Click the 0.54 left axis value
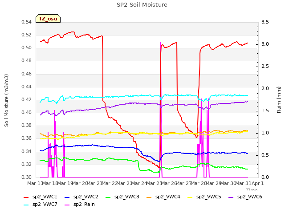This screenshot has width=285, height=213. (x=27, y=22)
